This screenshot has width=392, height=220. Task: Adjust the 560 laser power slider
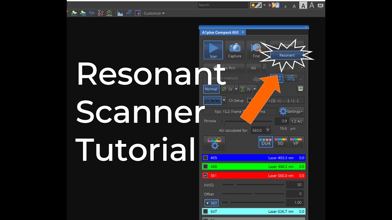click(x=229, y=203)
